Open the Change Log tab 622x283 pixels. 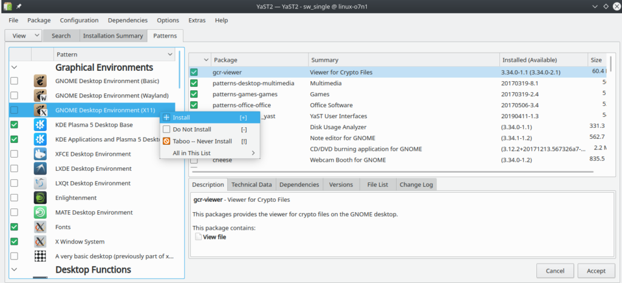[417, 184]
